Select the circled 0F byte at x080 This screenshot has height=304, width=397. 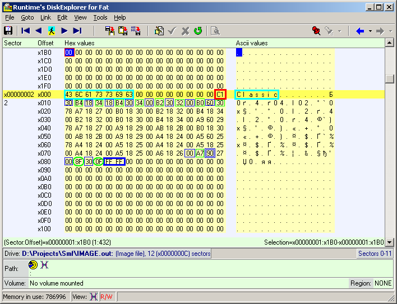[x=98, y=162]
